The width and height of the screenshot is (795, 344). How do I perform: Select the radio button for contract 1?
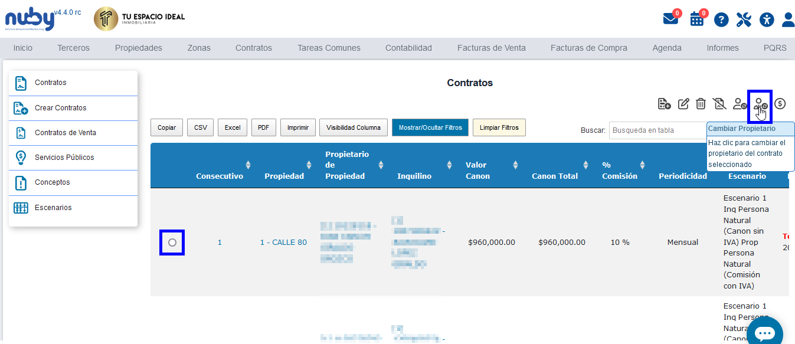(x=172, y=243)
